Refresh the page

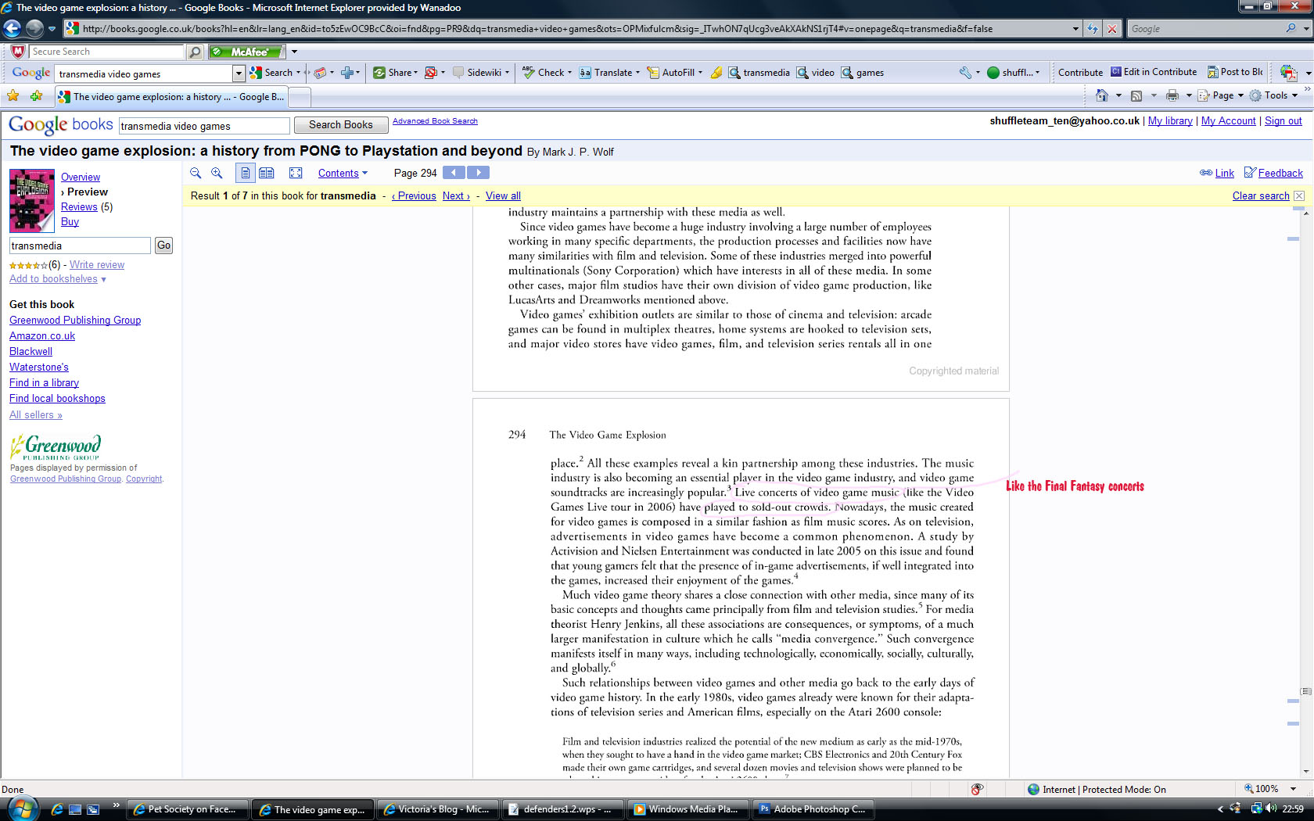pos(1093,29)
